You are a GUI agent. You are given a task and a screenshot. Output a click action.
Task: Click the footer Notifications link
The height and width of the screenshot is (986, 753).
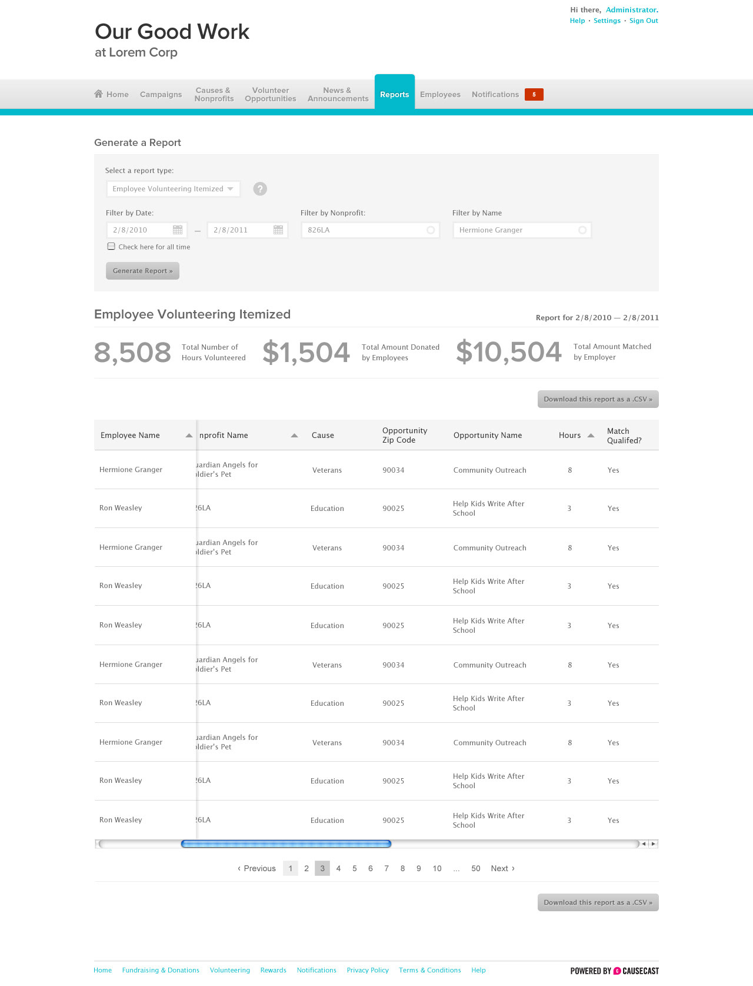click(316, 970)
